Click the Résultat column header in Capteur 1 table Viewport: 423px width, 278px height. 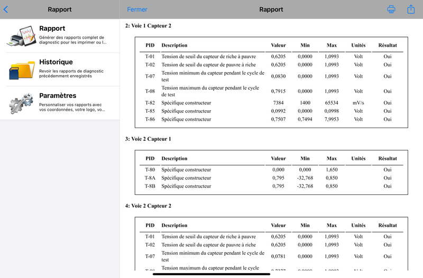pos(388,158)
